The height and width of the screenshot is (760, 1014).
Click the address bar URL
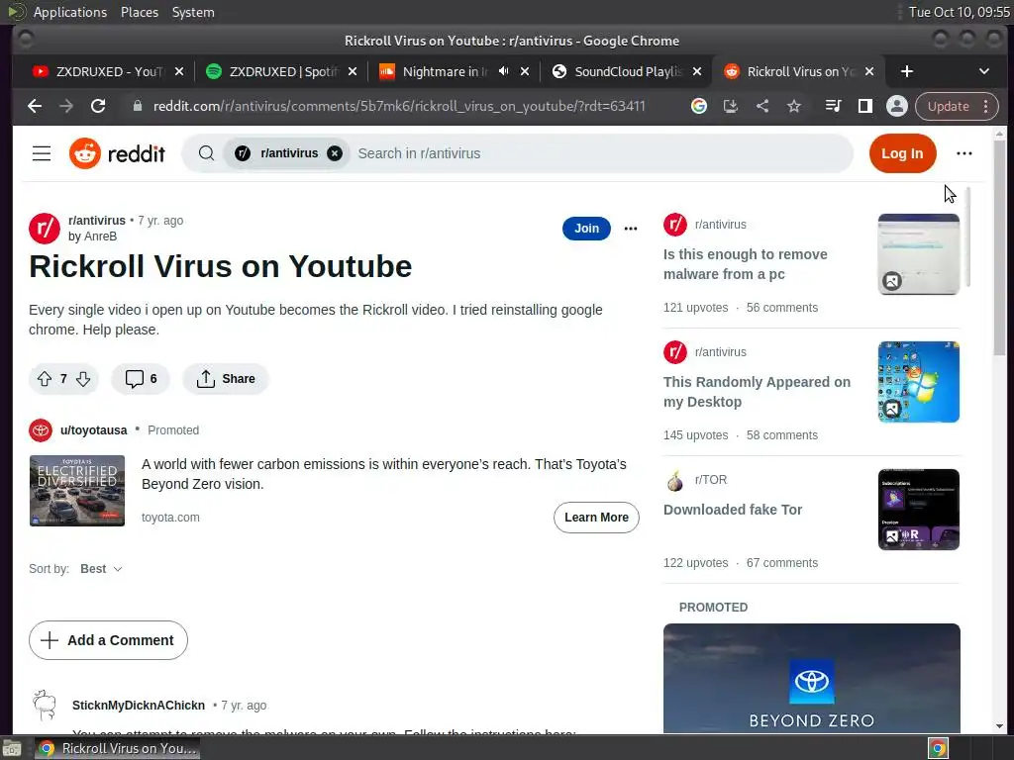(399, 106)
